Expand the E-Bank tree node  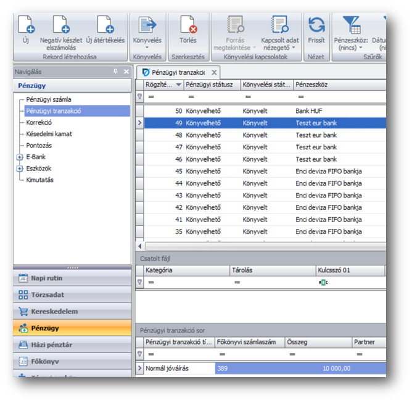tap(20, 157)
